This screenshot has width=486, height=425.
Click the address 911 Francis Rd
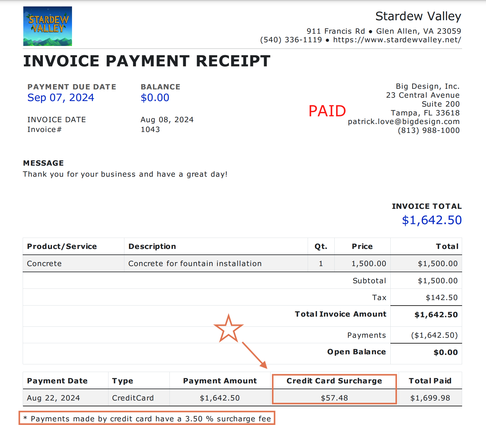coord(336,31)
